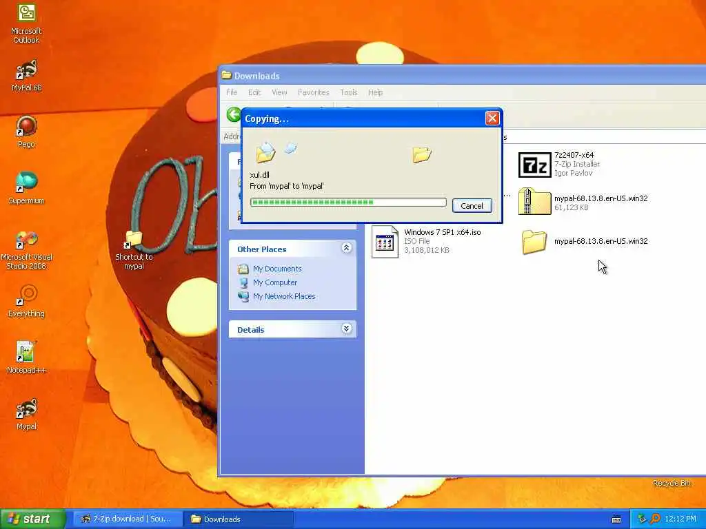The height and width of the screenshot is (529, 706).
Task: Select the 'Shortcut to mypal' folder icon
Action: pyautogui.click(x=133, y=239)
